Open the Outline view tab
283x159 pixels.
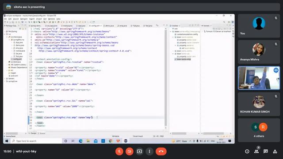point(174,26)
